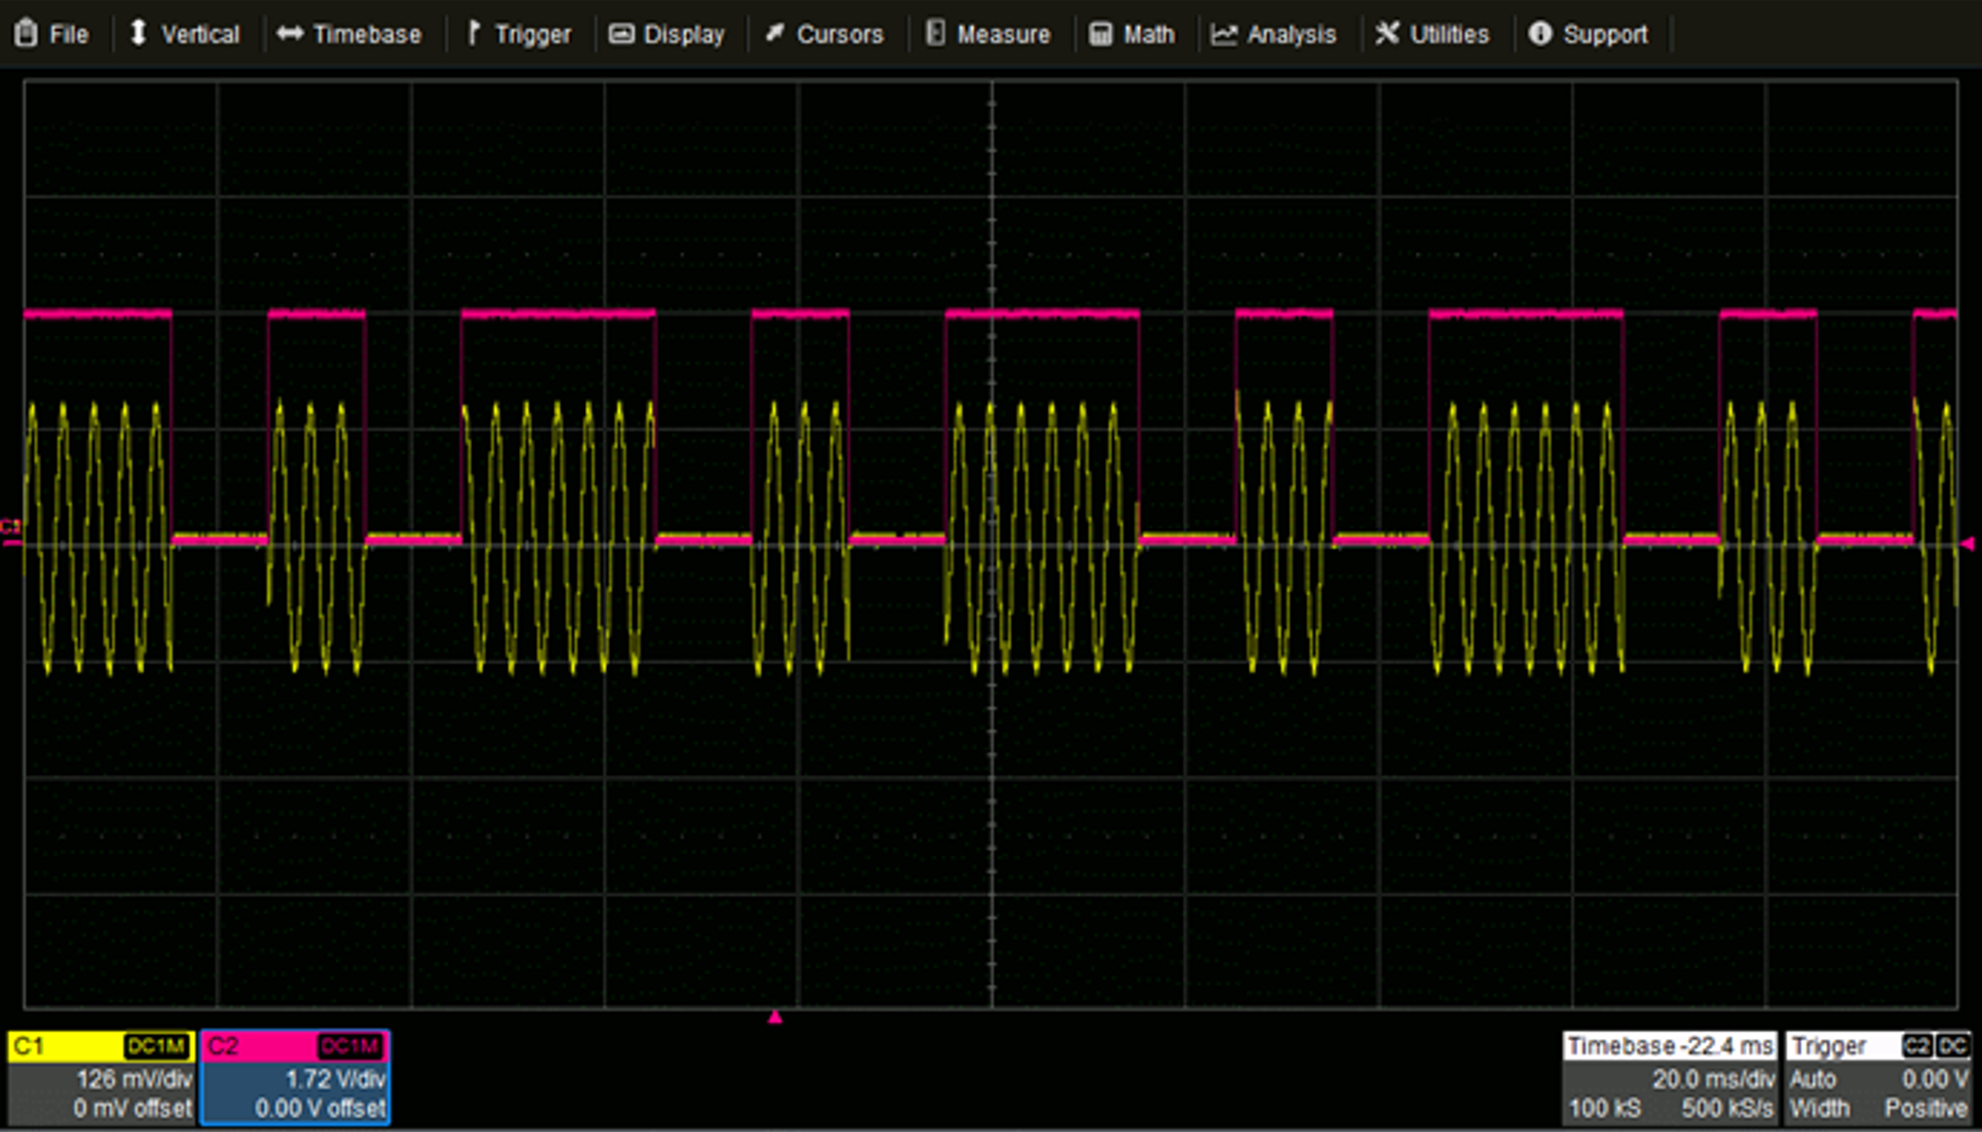Viewport: 1982px width, 1132px height.
Task: Click the Utilities wrench icon
Action: 1387,34
